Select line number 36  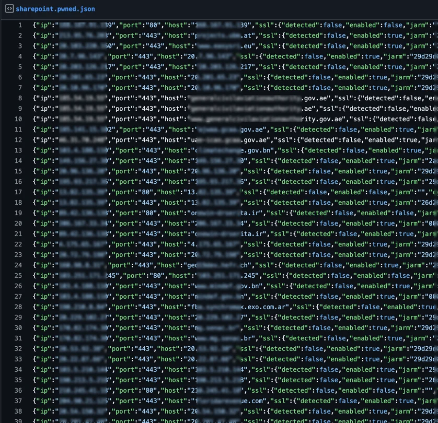pyautogui.click(x=18, y=390)
